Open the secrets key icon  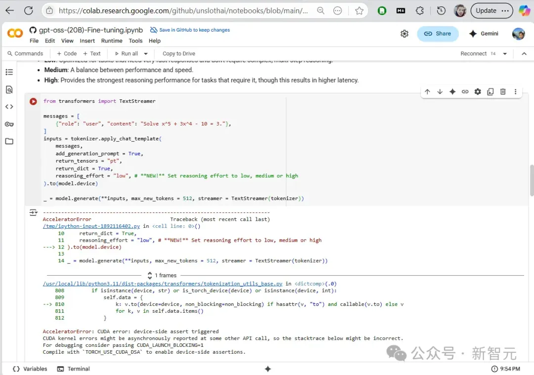coord(9,124)
